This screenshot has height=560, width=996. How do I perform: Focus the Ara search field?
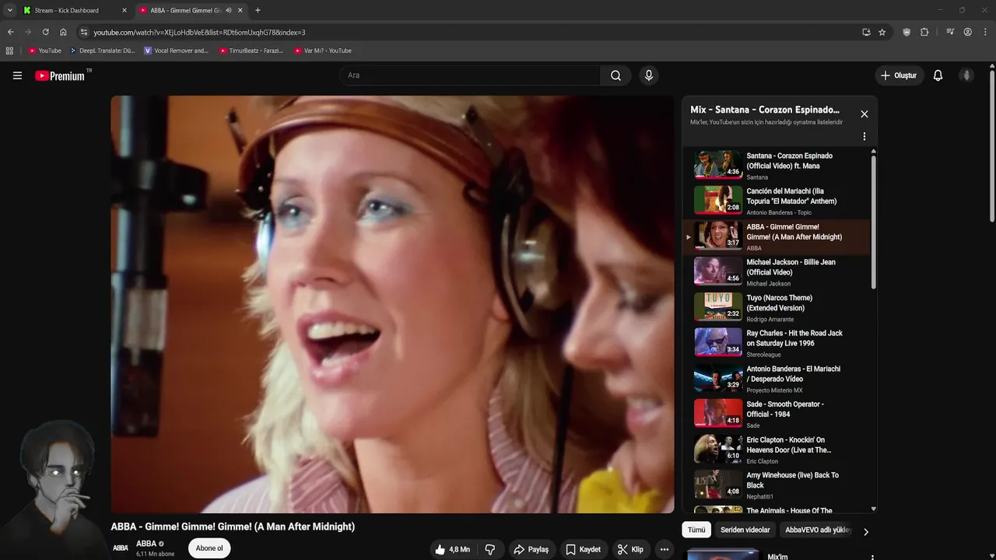470,75
